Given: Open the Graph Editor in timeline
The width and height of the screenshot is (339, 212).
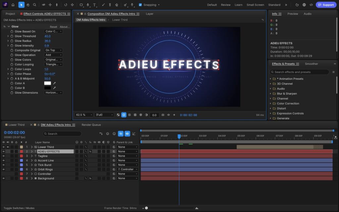Looking at the screenshot, I should coord(134,134).
